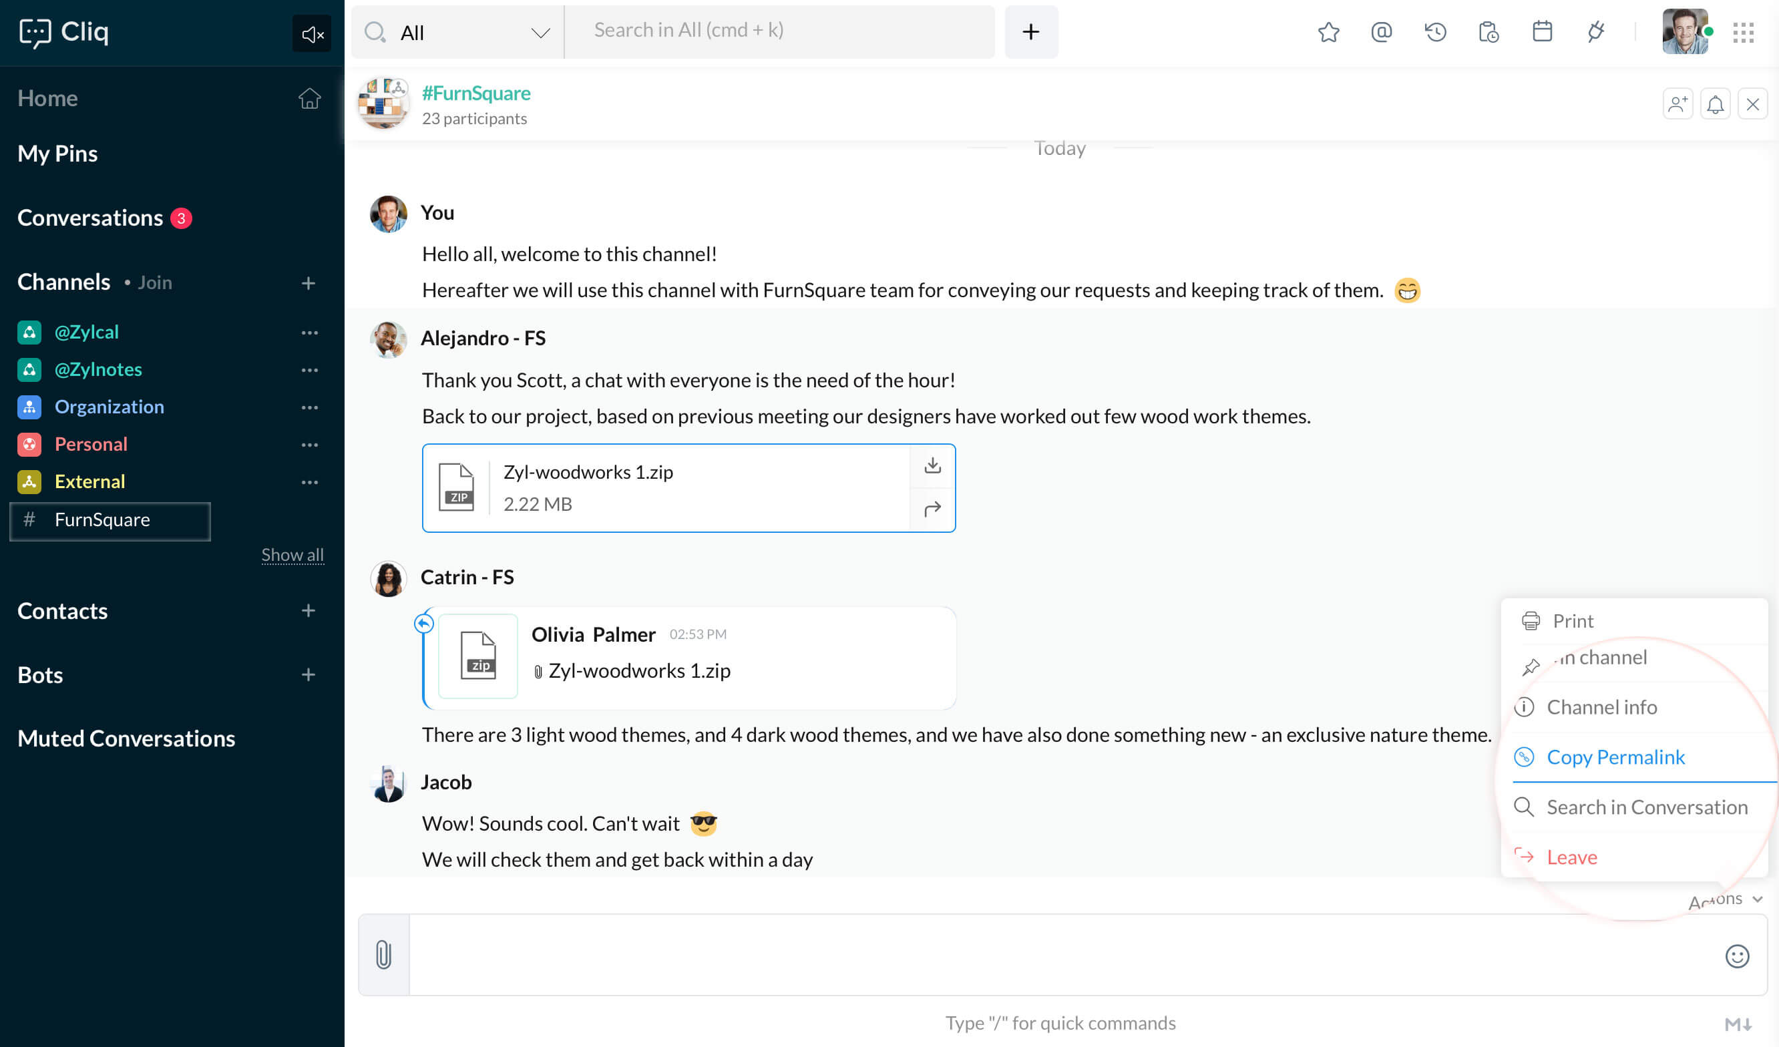Select the External channel
This screenshot has height=1047, width=1779.
[89, 481]
